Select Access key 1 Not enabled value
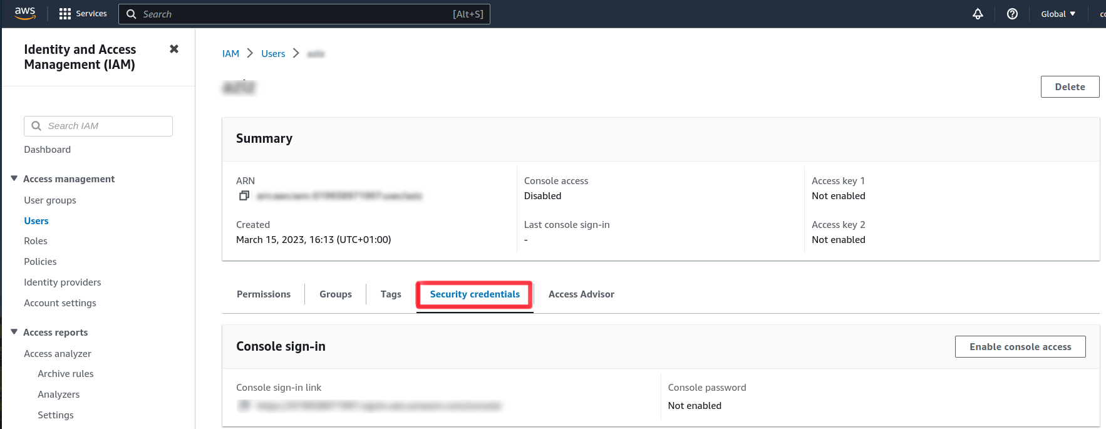Screen dimensions: 1106x429 click(839, 195)
